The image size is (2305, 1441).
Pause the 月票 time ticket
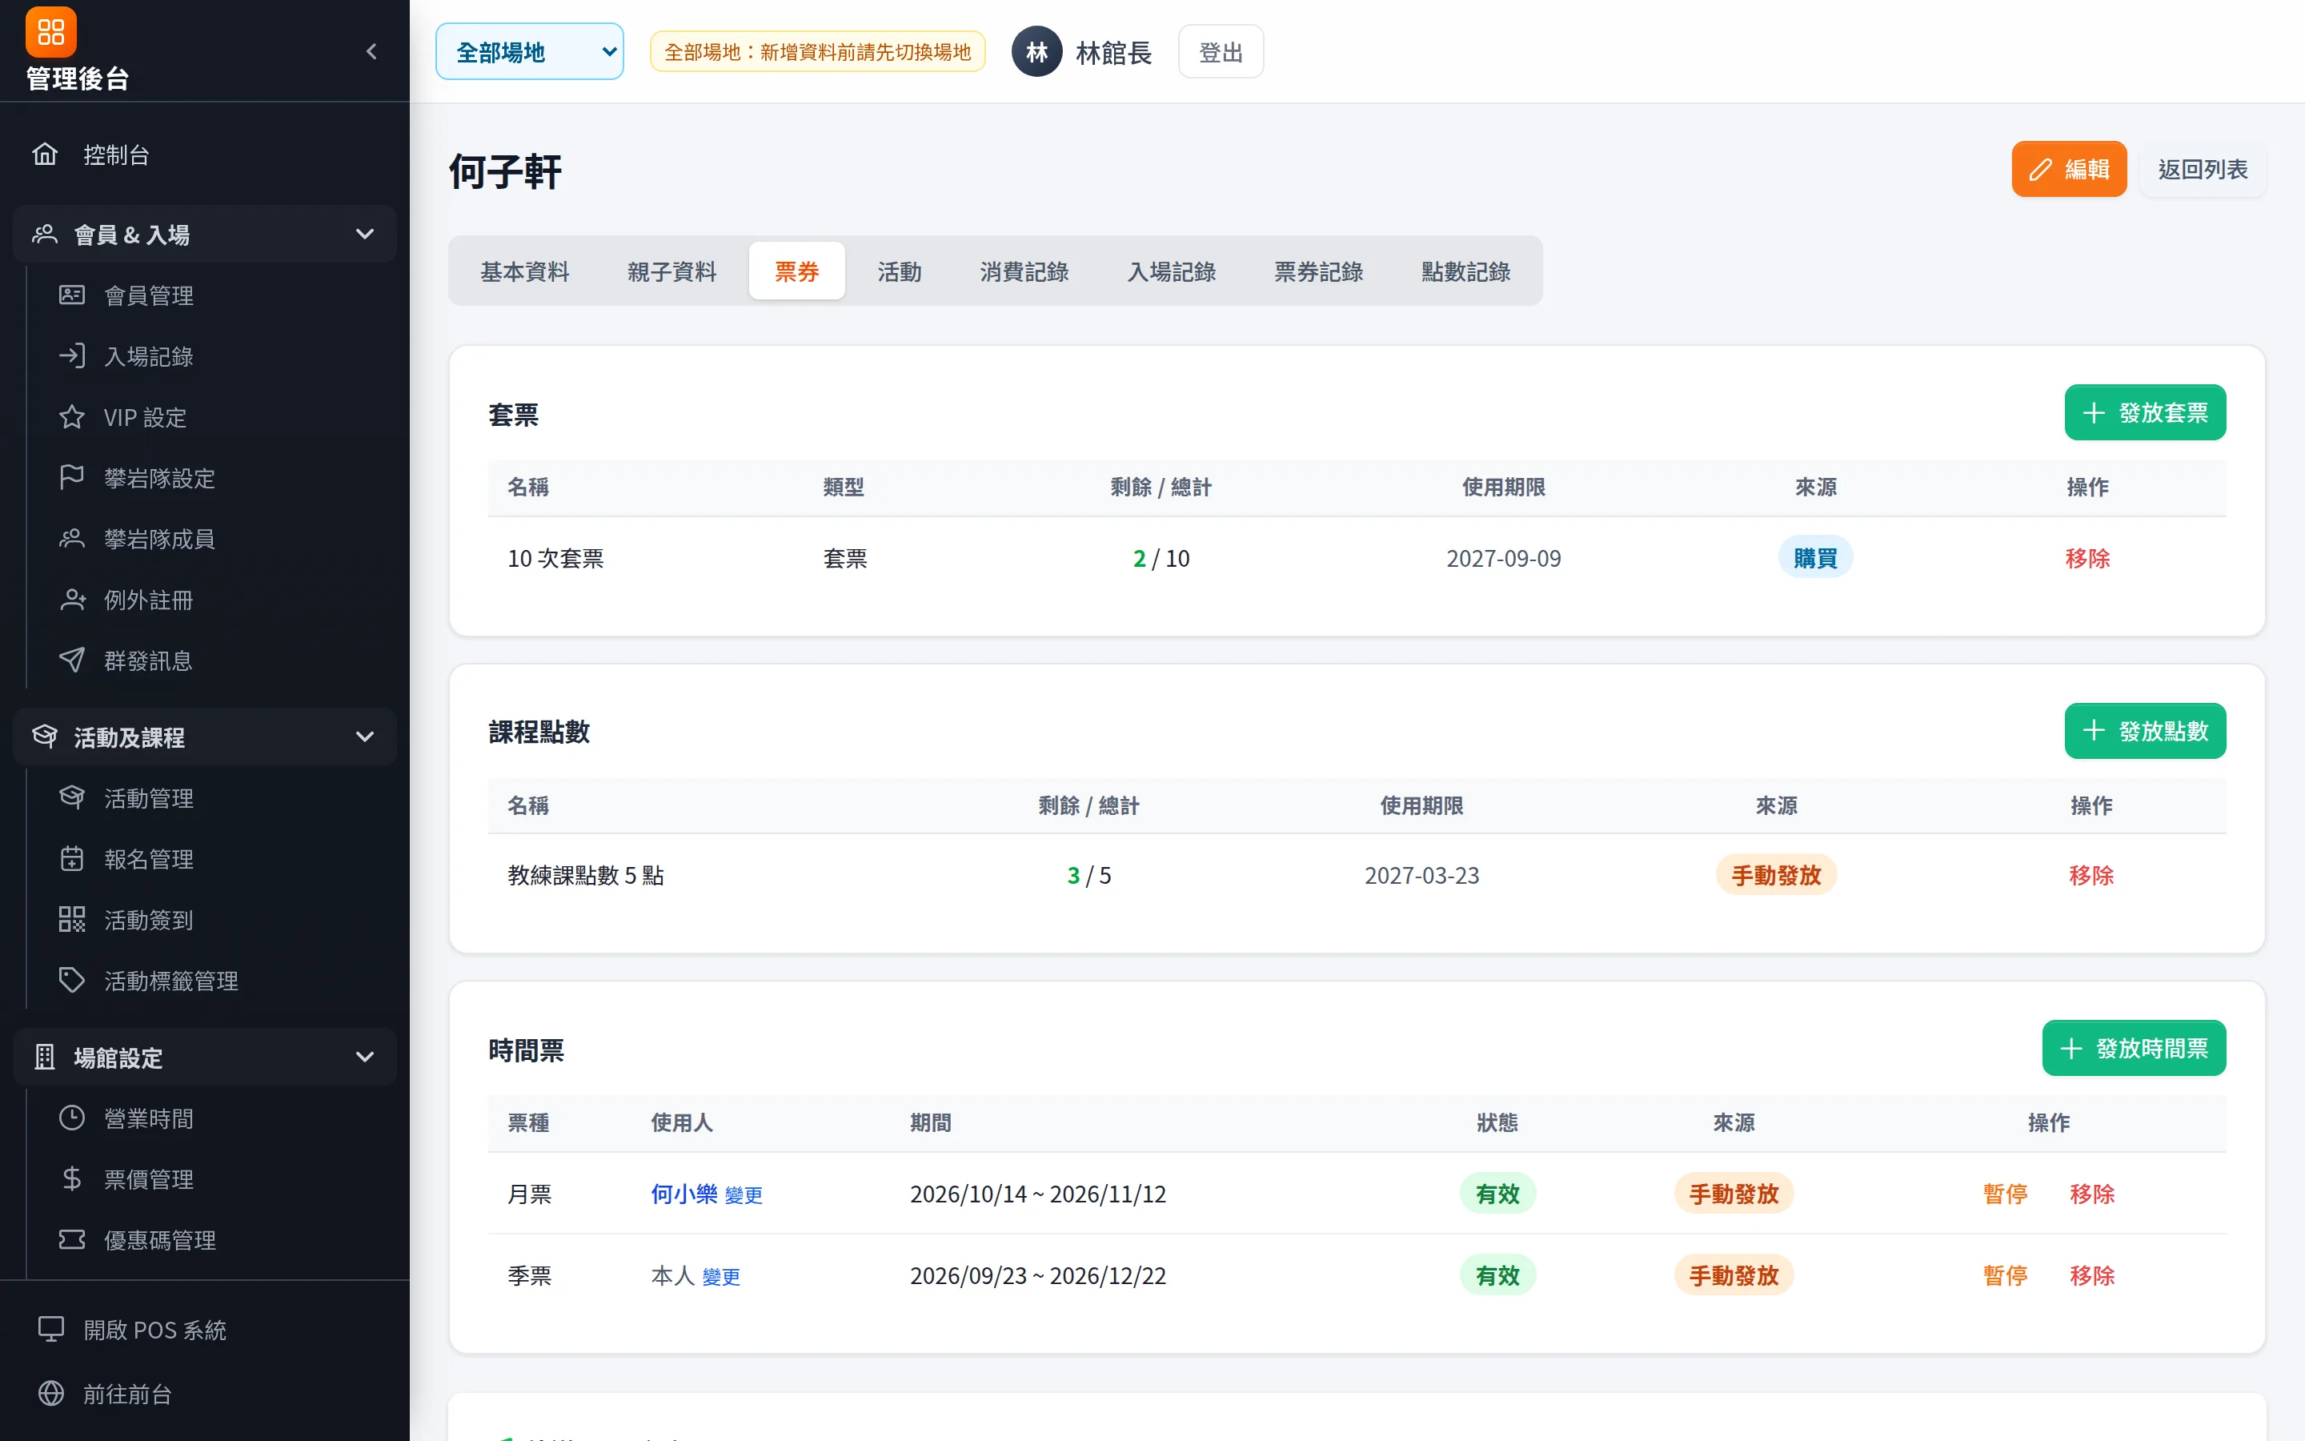pyautogui.click(x=2005, y=1193)
